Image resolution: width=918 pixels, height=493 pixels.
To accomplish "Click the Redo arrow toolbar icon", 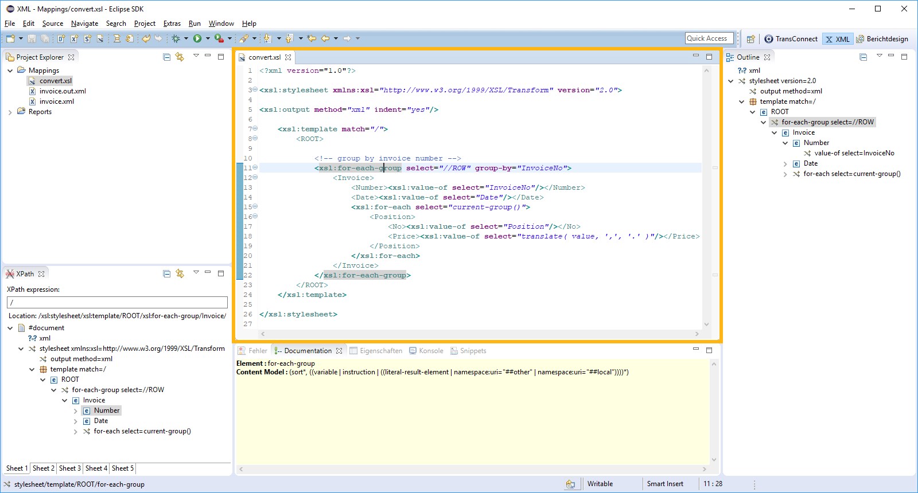I will 158,38.
